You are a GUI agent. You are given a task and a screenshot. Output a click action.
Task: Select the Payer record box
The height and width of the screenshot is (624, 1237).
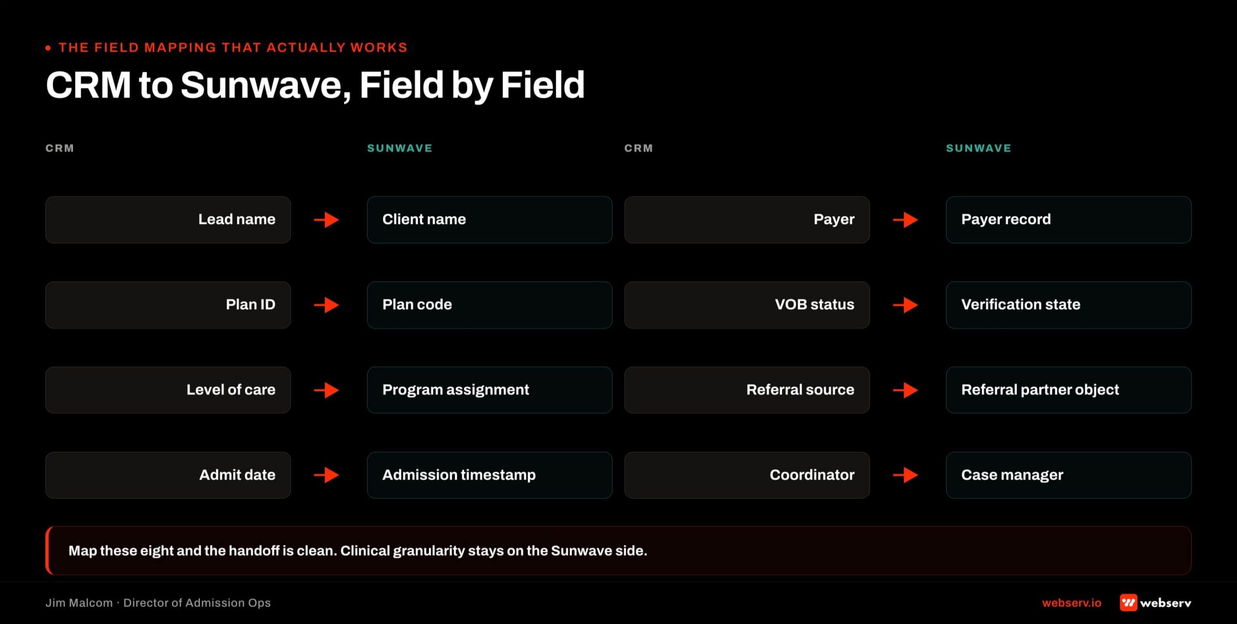click(1068, 220)
